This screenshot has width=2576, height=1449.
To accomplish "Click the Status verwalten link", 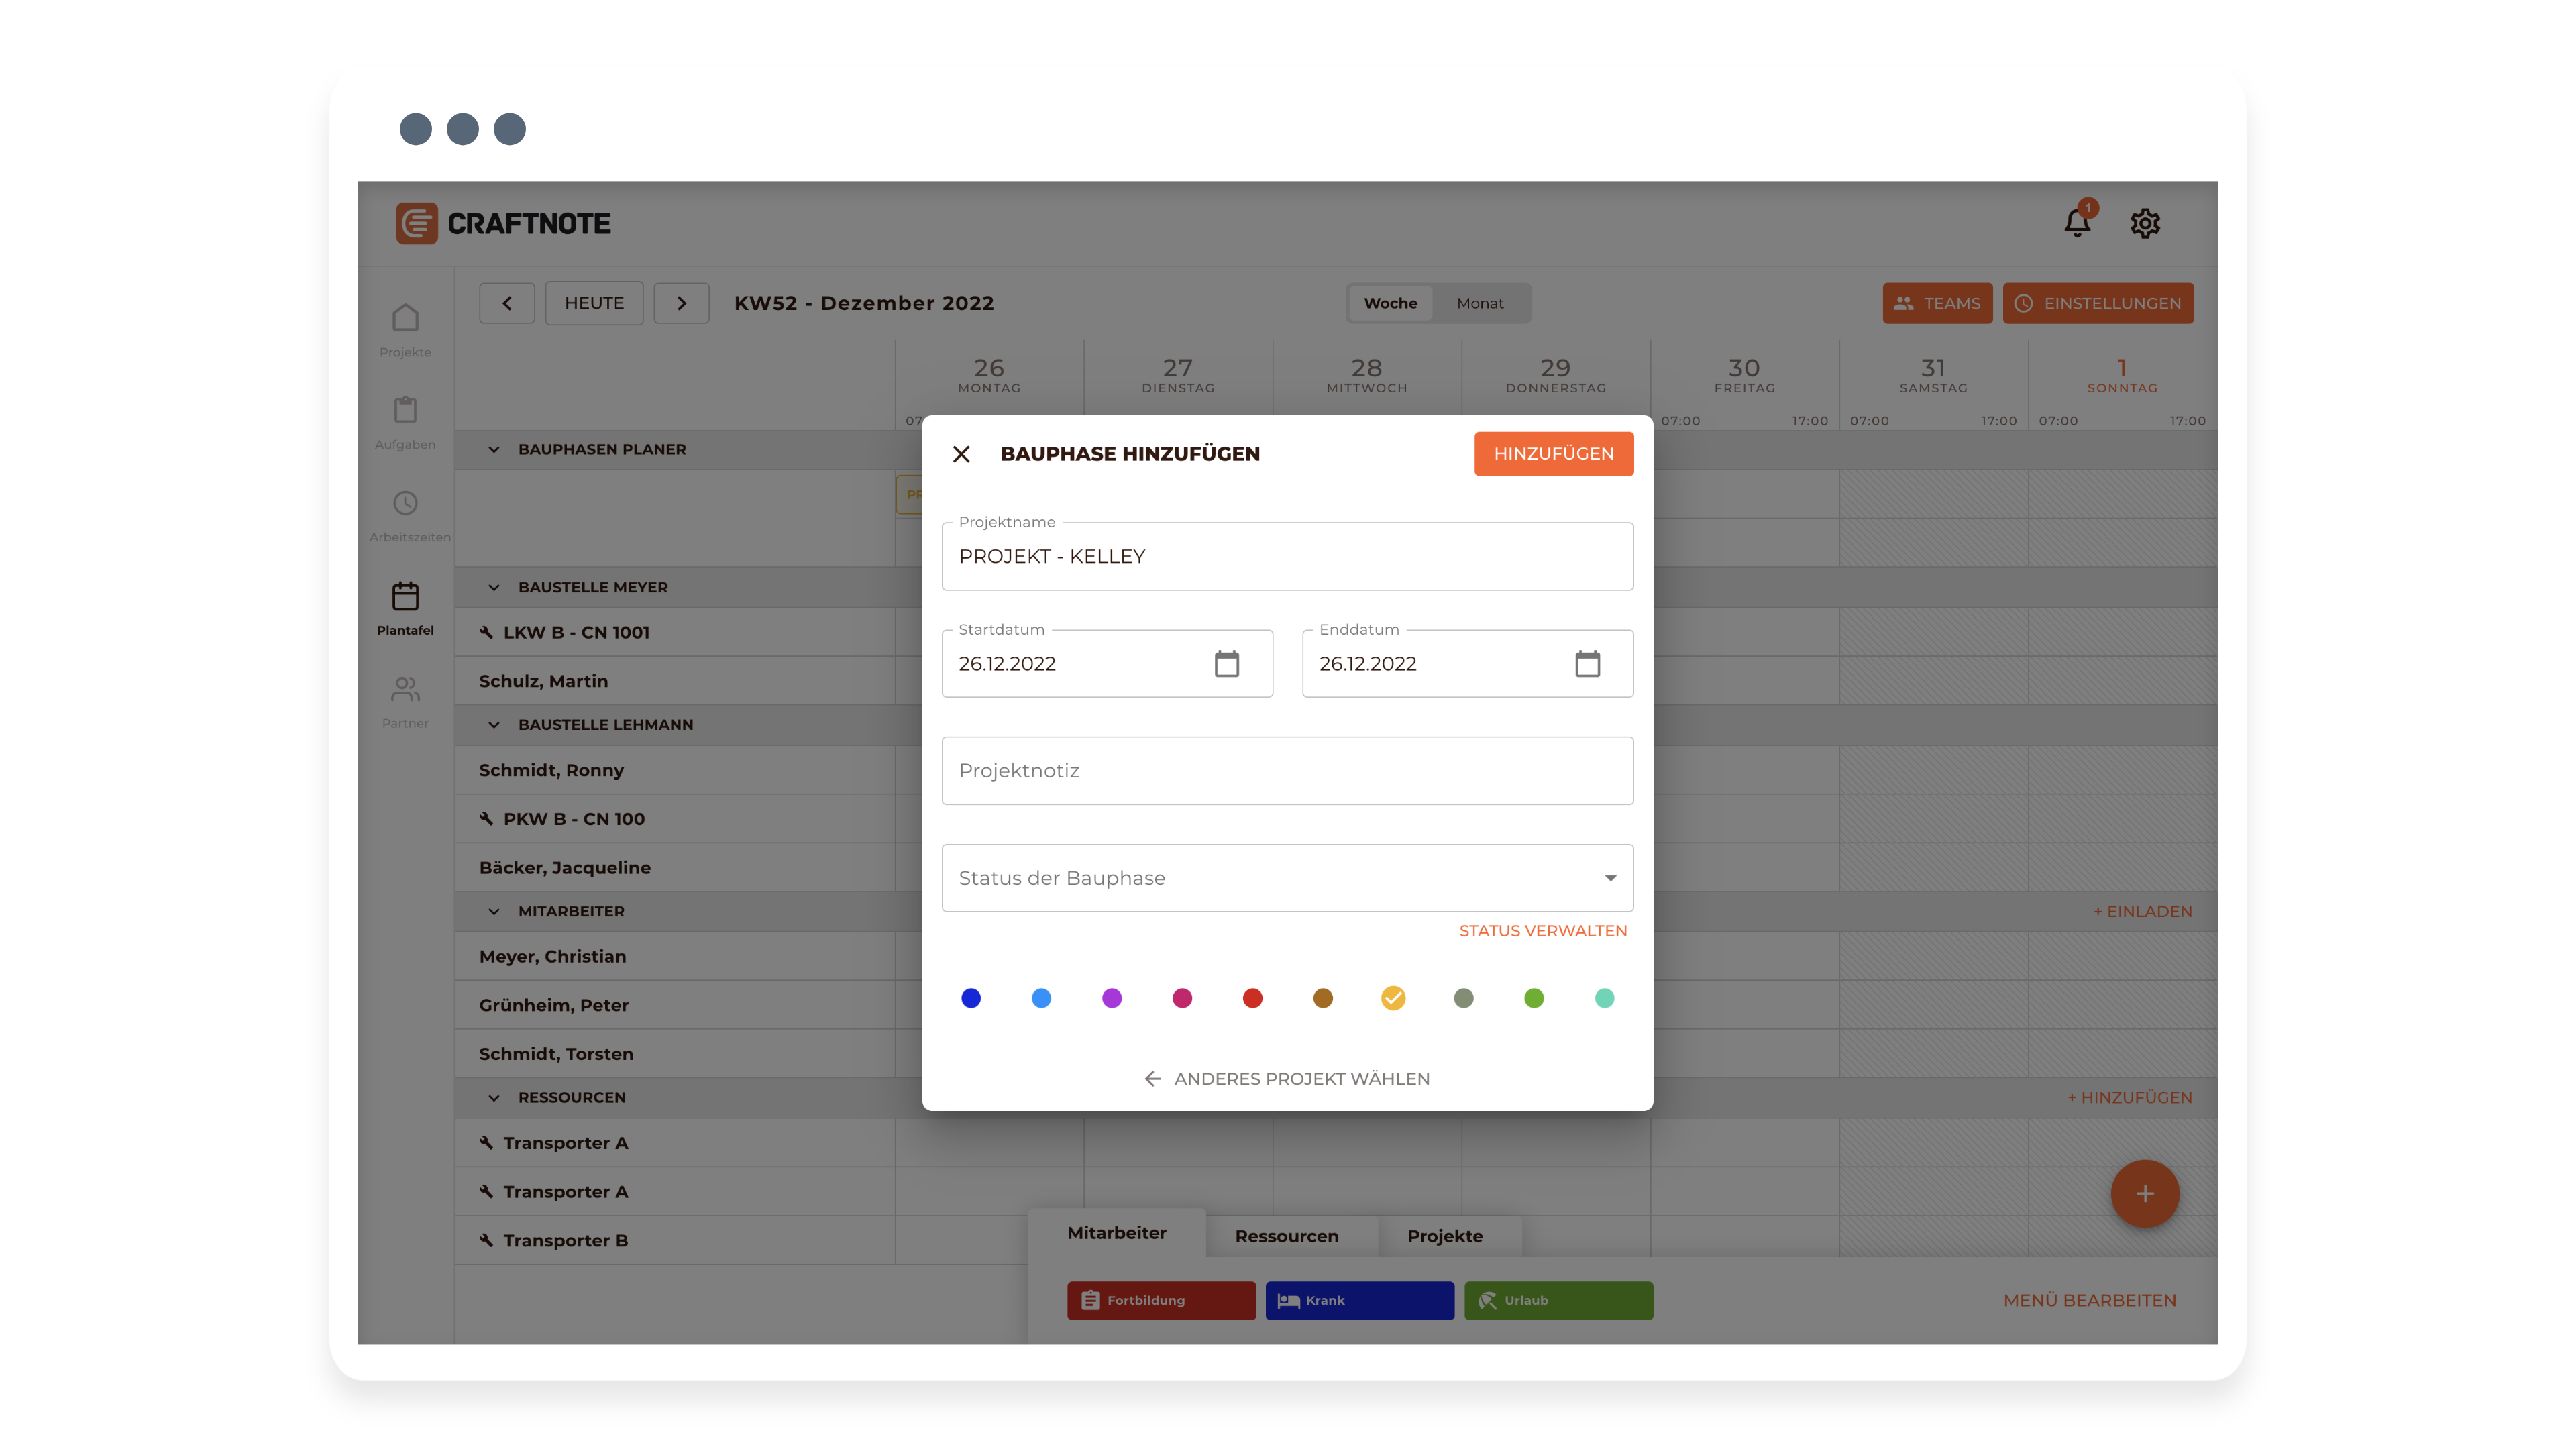I will 1542,931.
